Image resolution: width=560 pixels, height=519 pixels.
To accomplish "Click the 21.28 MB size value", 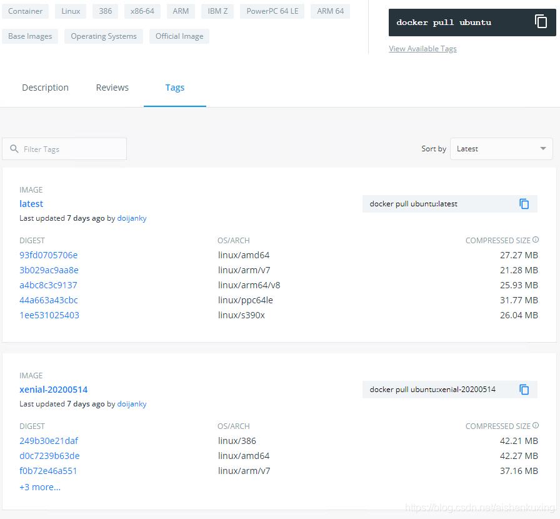I will point(519,270).
